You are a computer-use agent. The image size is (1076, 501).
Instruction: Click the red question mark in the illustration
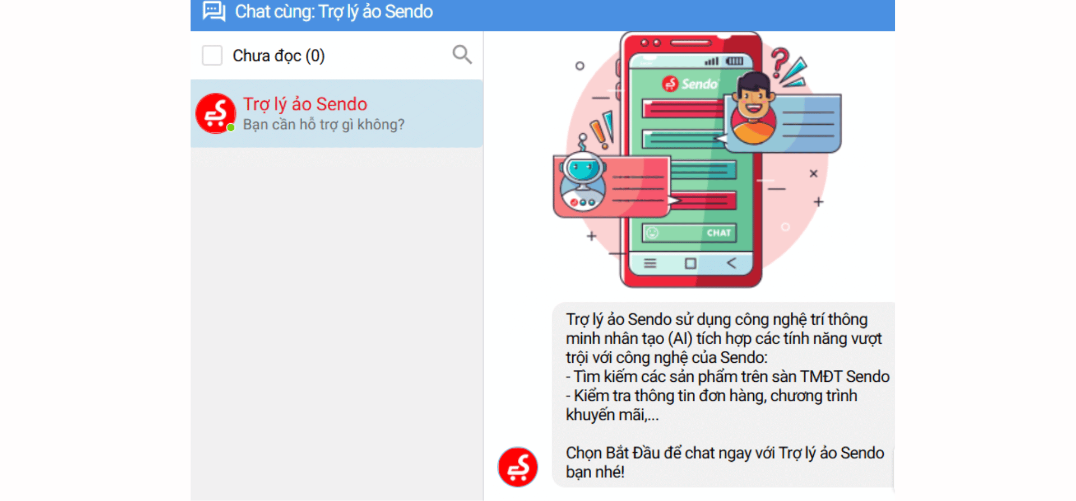779,62
